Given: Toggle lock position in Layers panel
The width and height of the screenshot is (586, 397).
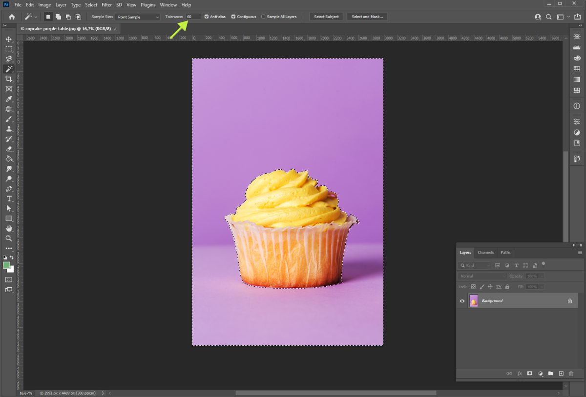Looking at the screenshot, I should [490, 287].
